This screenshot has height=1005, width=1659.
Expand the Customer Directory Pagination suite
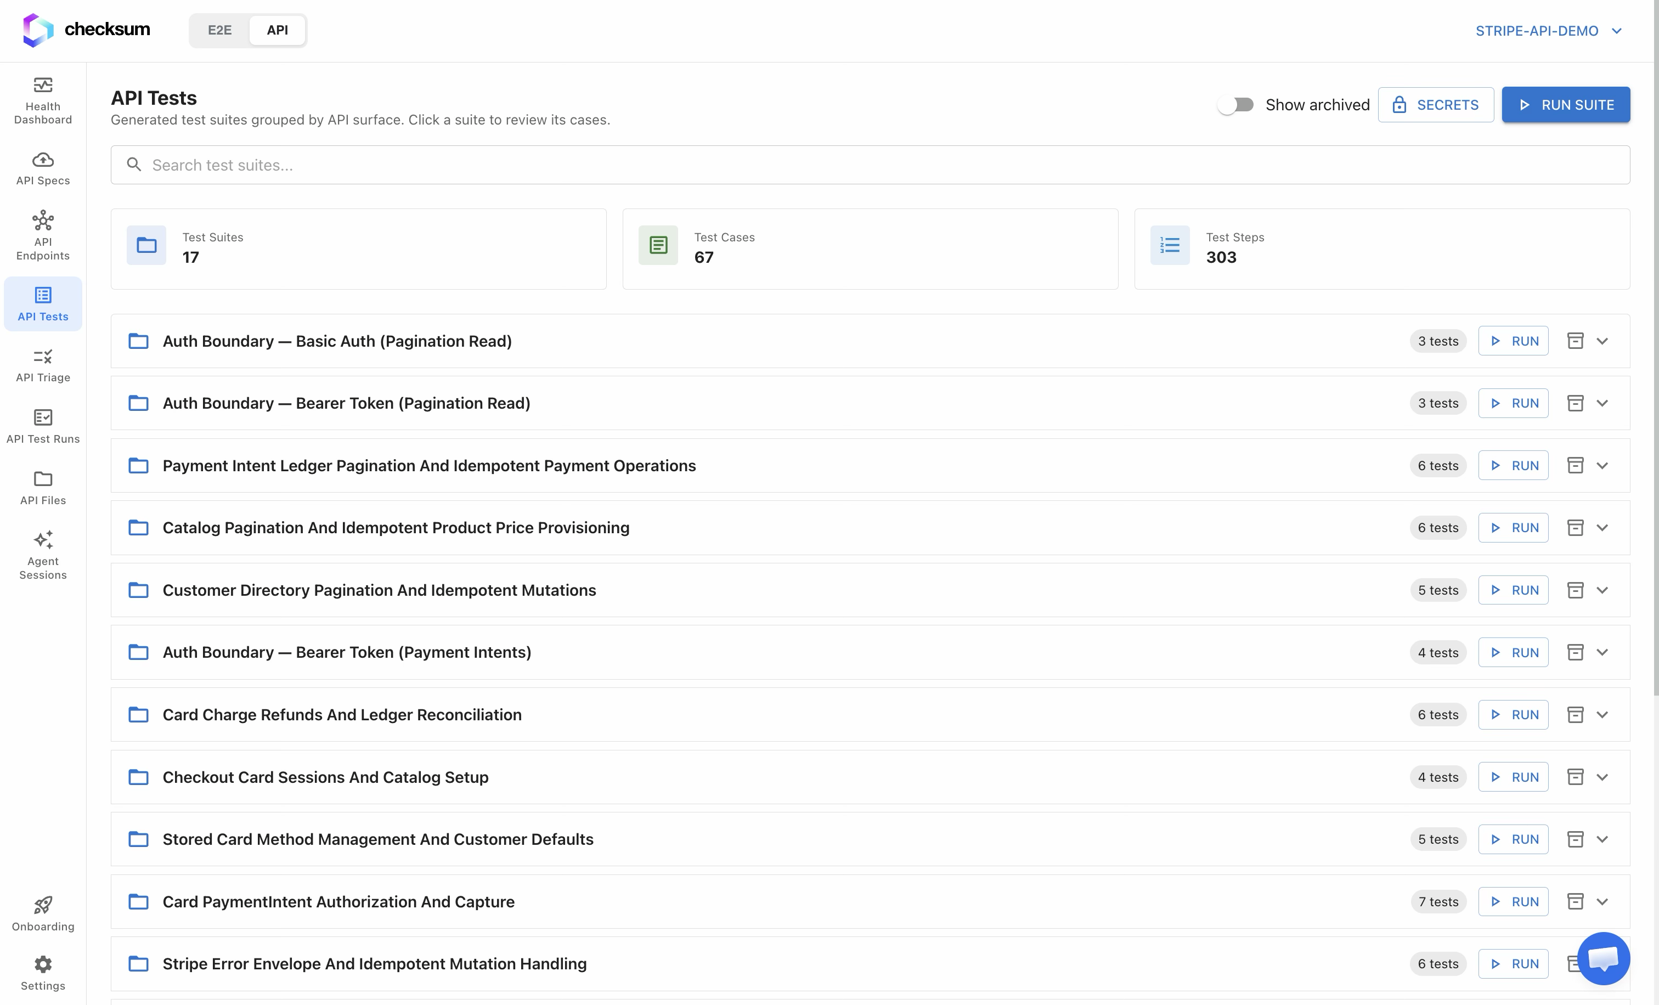pos(1602,590)
